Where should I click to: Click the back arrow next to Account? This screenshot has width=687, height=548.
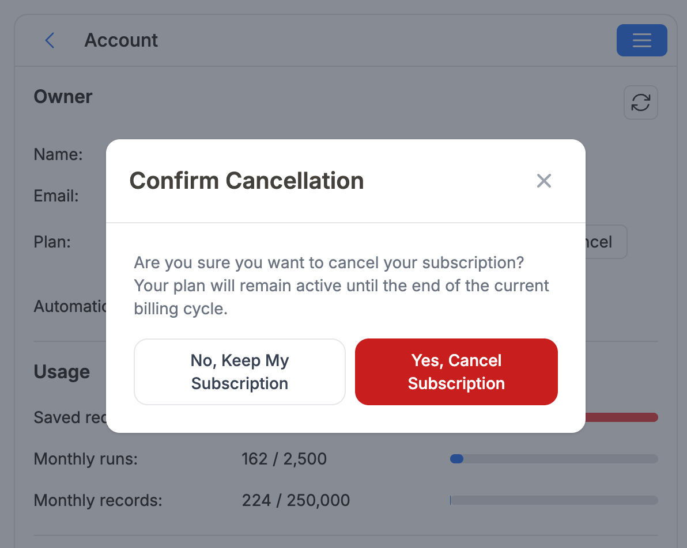[50, 40]
